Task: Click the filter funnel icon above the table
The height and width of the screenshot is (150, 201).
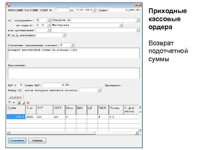Action: (9, 102)
